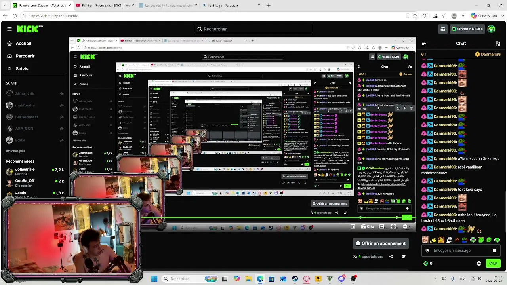The width and height of the screenshot is (507, 285).
Task: Open File Explorer from the bottom taskbar
Action: click(x=248, y=279)
